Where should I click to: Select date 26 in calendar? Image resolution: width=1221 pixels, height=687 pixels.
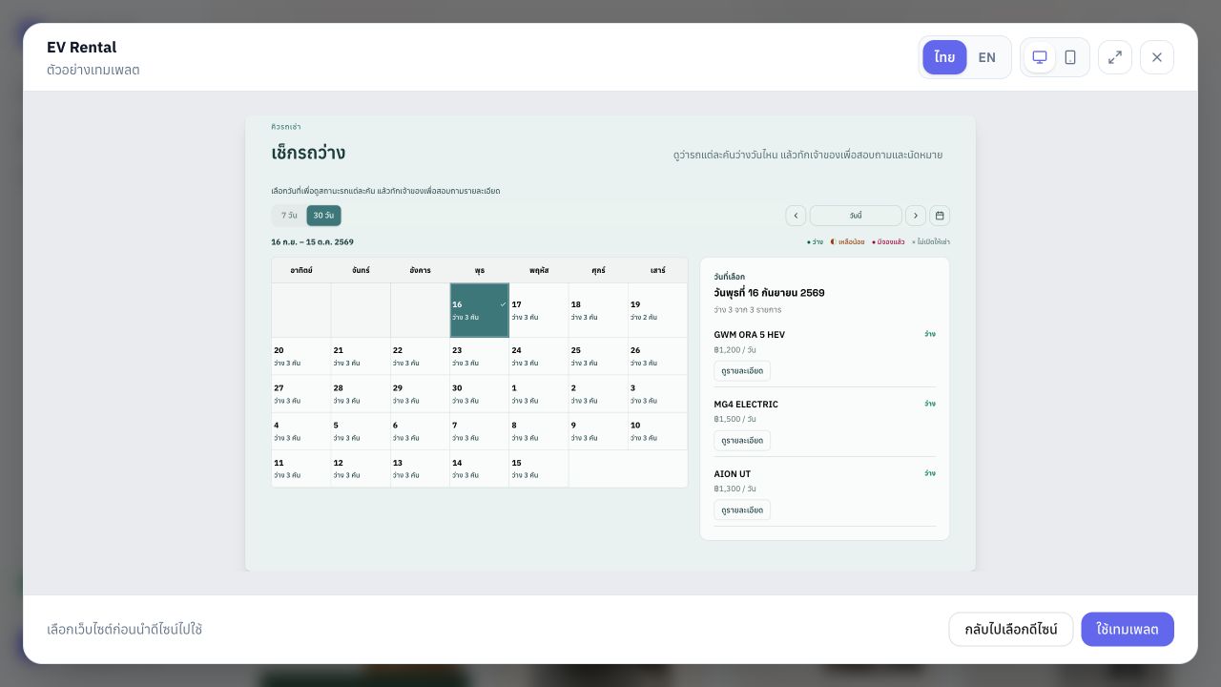point(658,356)
